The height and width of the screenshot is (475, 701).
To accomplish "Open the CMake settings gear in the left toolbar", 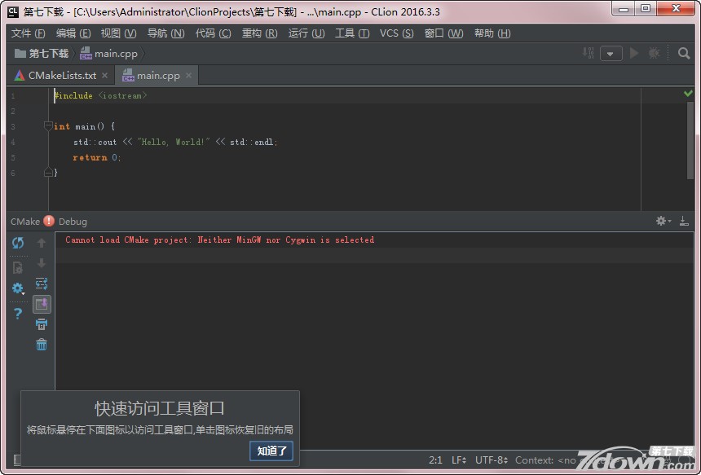I will click(17, 288).
